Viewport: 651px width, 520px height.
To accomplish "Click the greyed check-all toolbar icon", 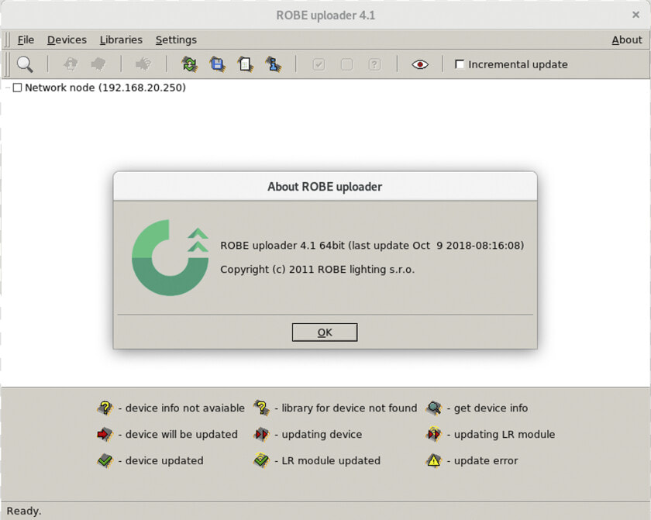I will [319, 64].
